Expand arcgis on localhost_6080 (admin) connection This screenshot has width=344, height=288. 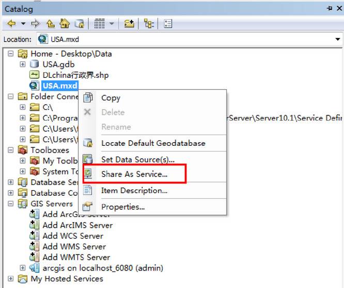[23, 267]
